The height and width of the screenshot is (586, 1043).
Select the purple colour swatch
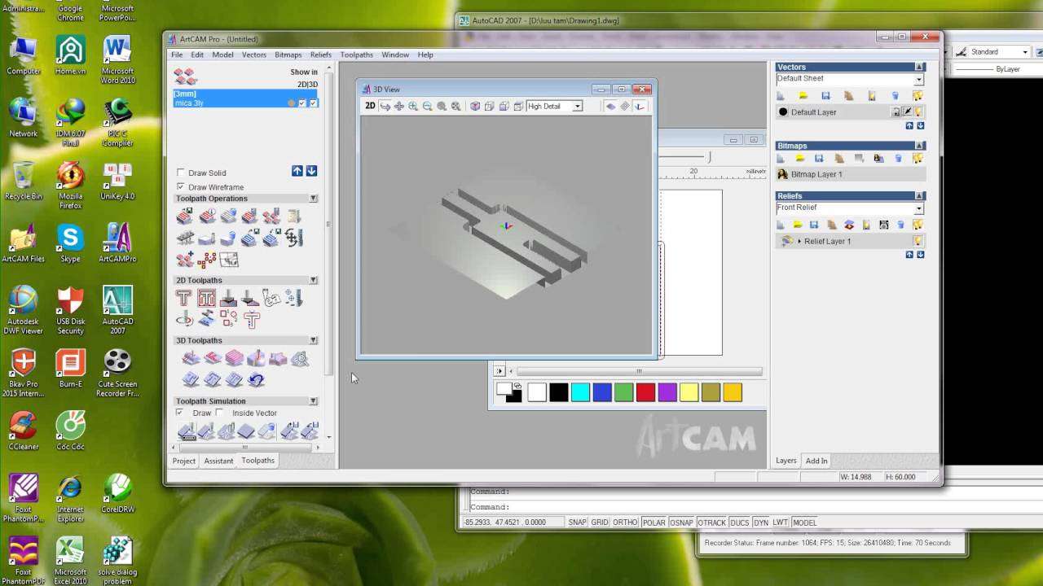(x=667, y=392)
